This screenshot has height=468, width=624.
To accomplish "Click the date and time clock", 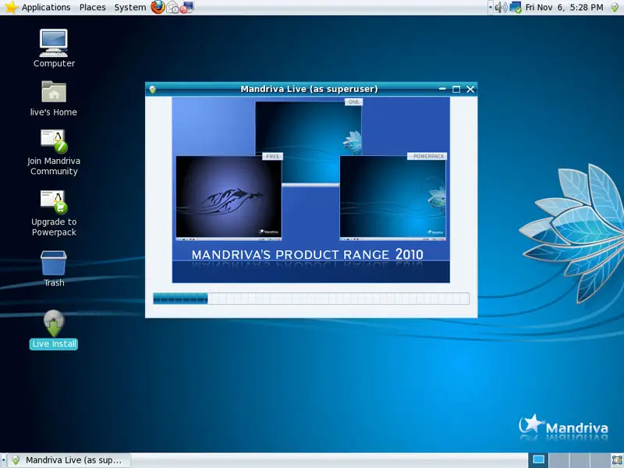I will 564,7.
